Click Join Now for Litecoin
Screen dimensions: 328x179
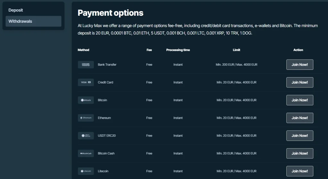(x=300, y=171)
